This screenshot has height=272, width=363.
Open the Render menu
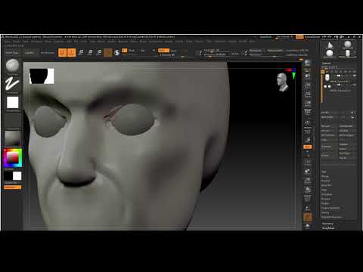pos(169,42)
